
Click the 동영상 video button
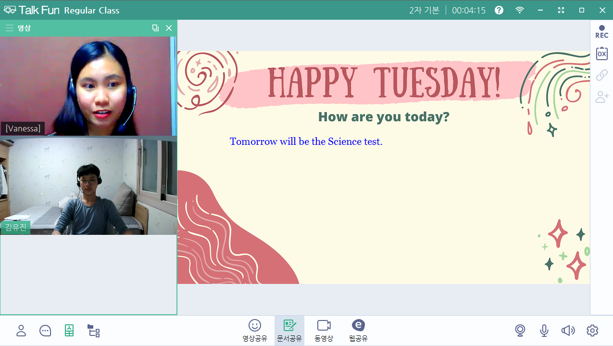[x=324, y=331]
